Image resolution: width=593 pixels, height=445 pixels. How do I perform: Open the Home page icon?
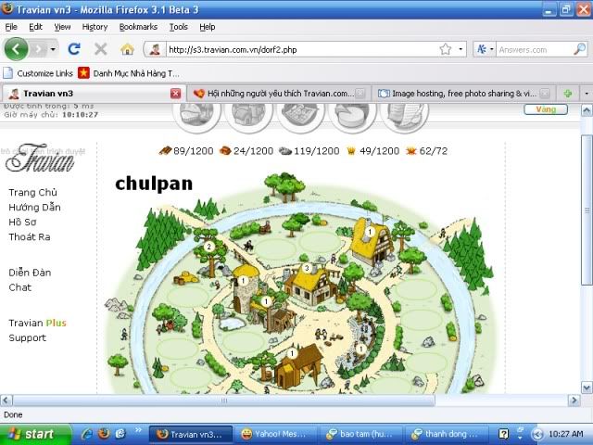[127, 49]
